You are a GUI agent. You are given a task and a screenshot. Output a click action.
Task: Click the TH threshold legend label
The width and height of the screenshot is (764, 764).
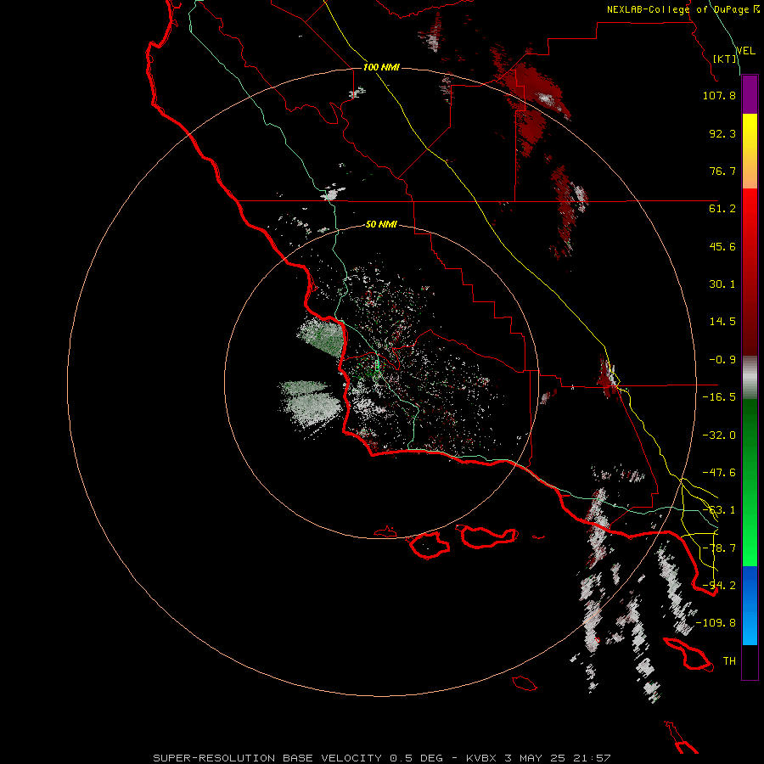(x=729, y=661)
